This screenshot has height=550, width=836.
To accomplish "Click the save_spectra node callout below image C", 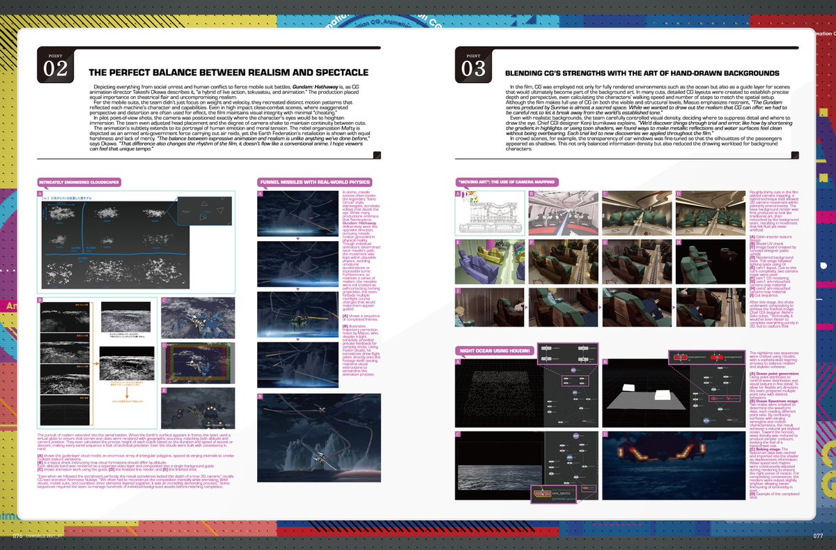I will click(552, 496).
